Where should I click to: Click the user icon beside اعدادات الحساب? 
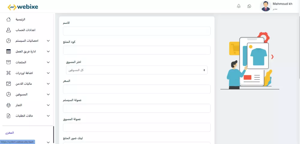[8, 30]
